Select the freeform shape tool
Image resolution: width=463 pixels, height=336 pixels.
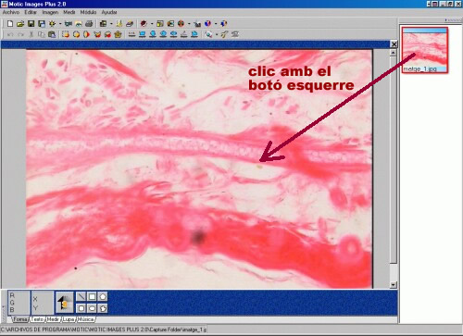tap(103, 308)
